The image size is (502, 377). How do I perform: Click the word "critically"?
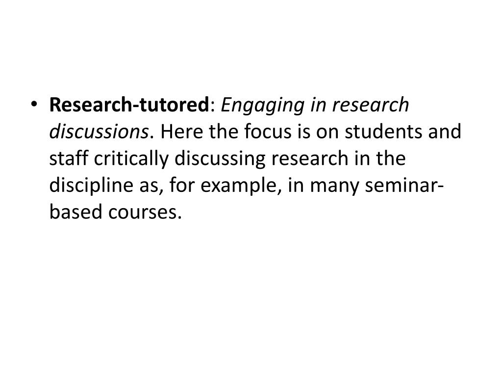[x=131, y=160]
